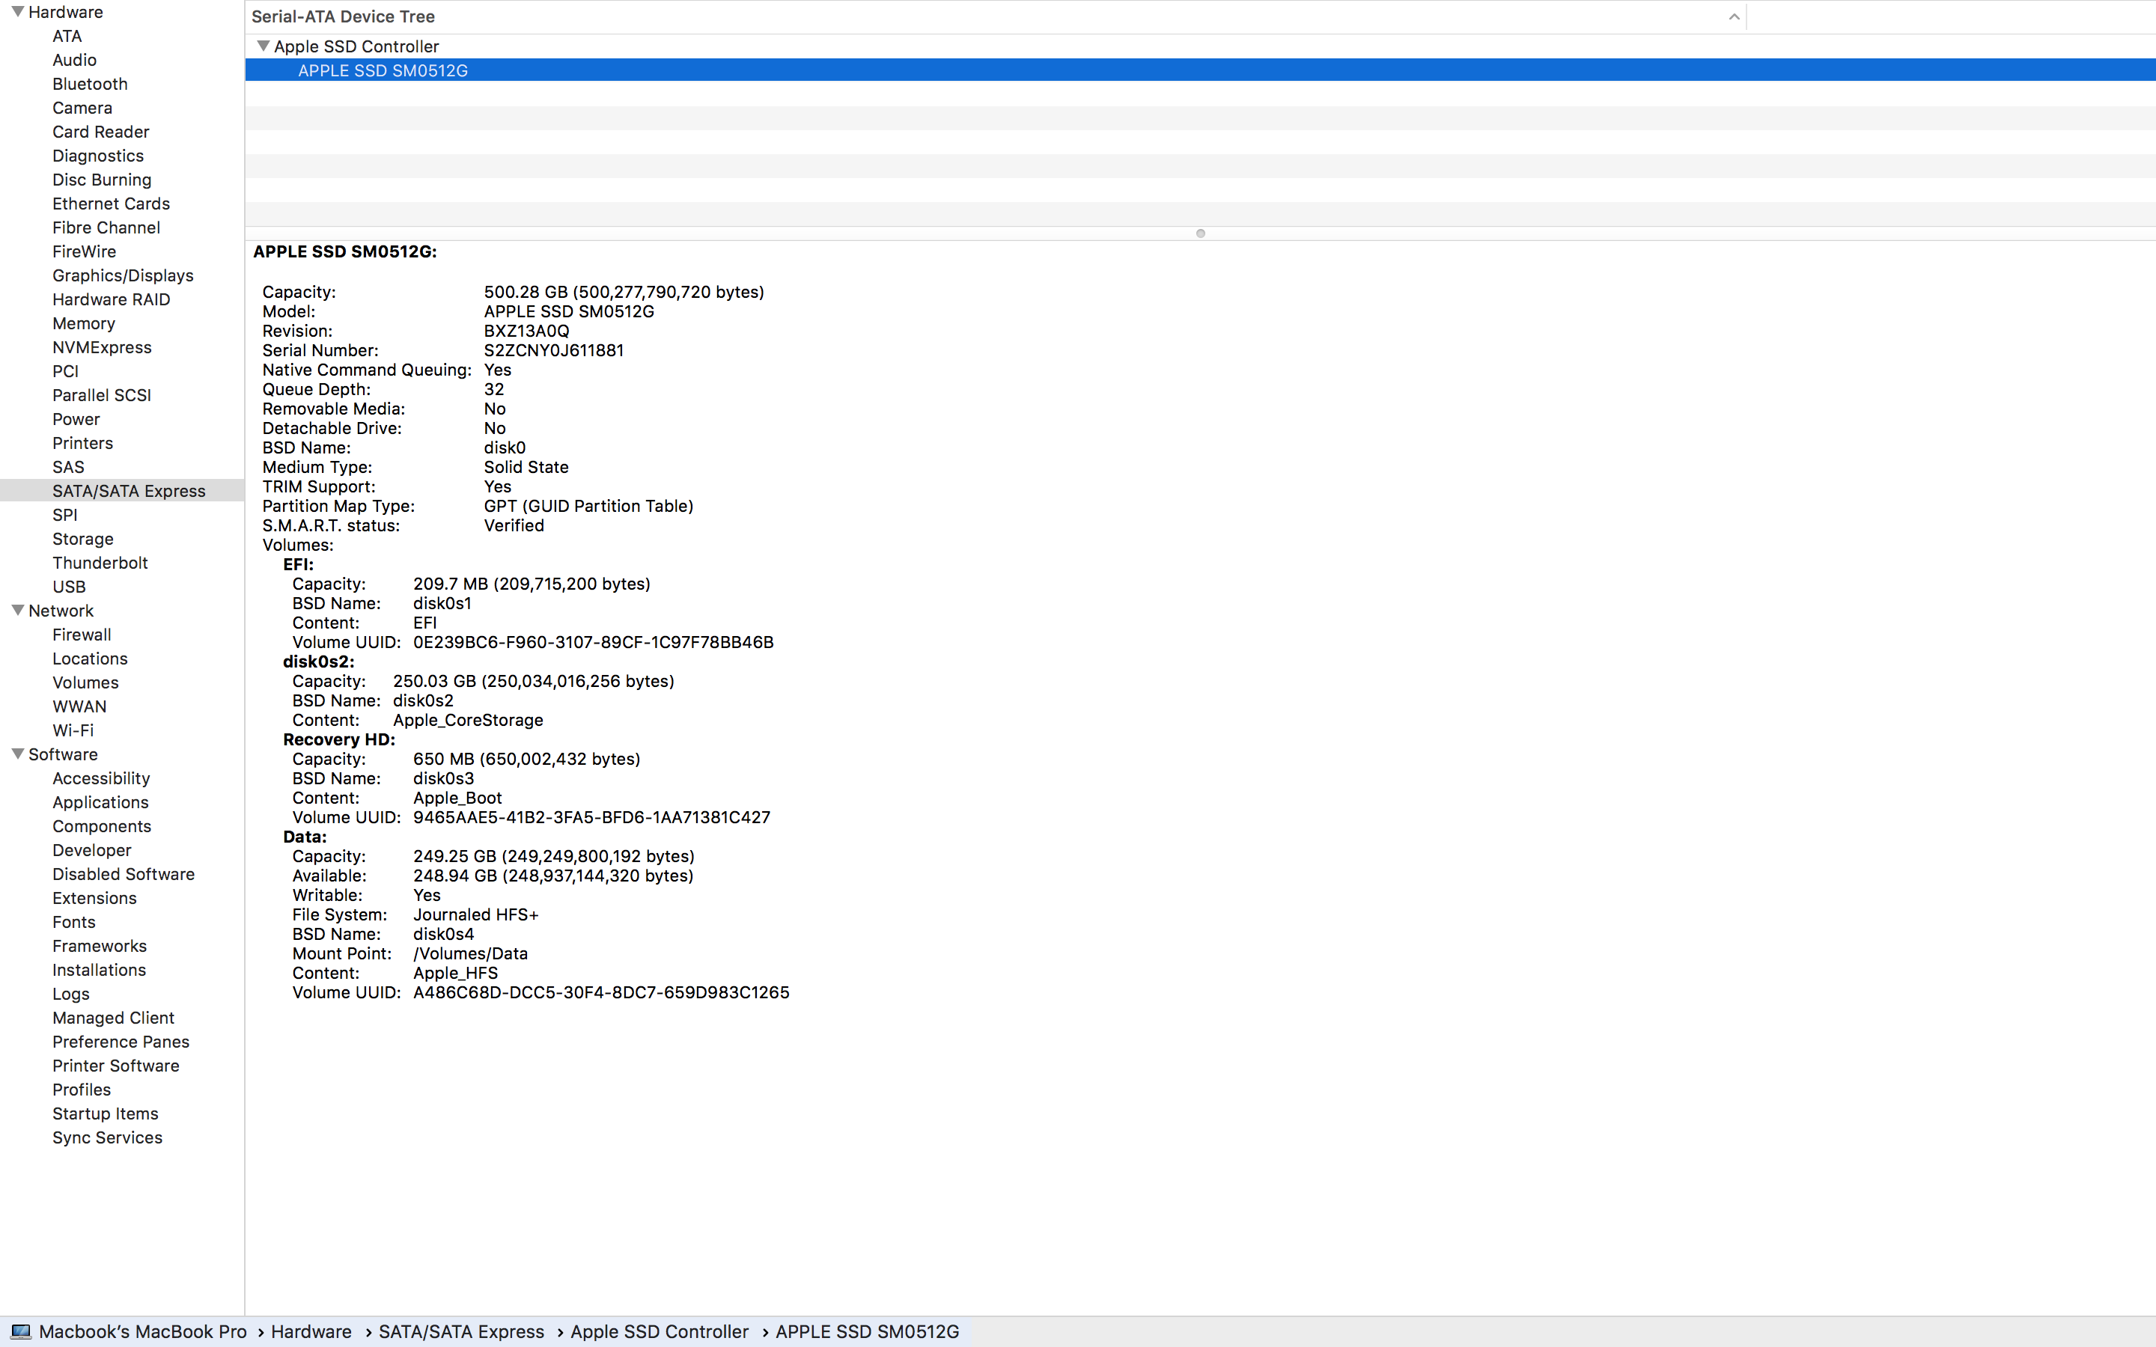Click Apple SSD Controller breadcrumb in path bar
This screenshot has height=1347, width=2156.
point(660,1332)
